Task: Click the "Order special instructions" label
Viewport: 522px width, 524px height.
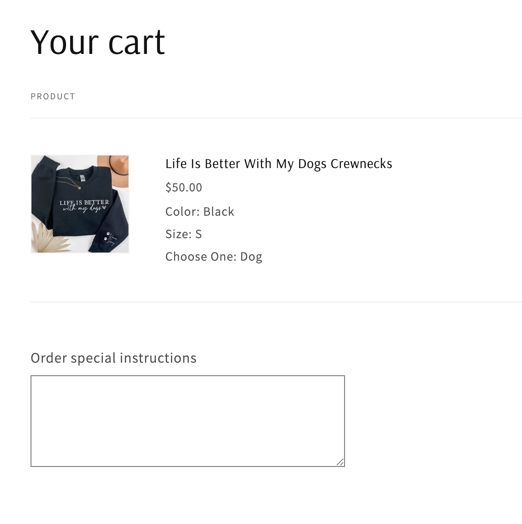Action: [x=113, y=358]
